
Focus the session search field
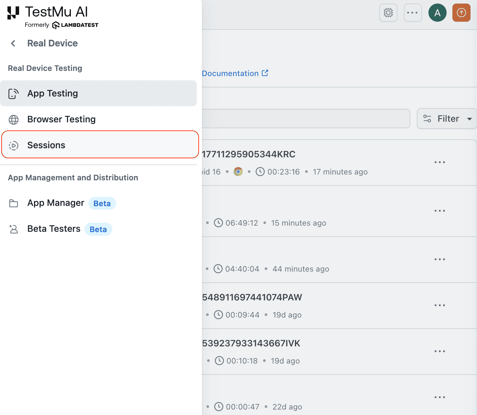[306, 118]
